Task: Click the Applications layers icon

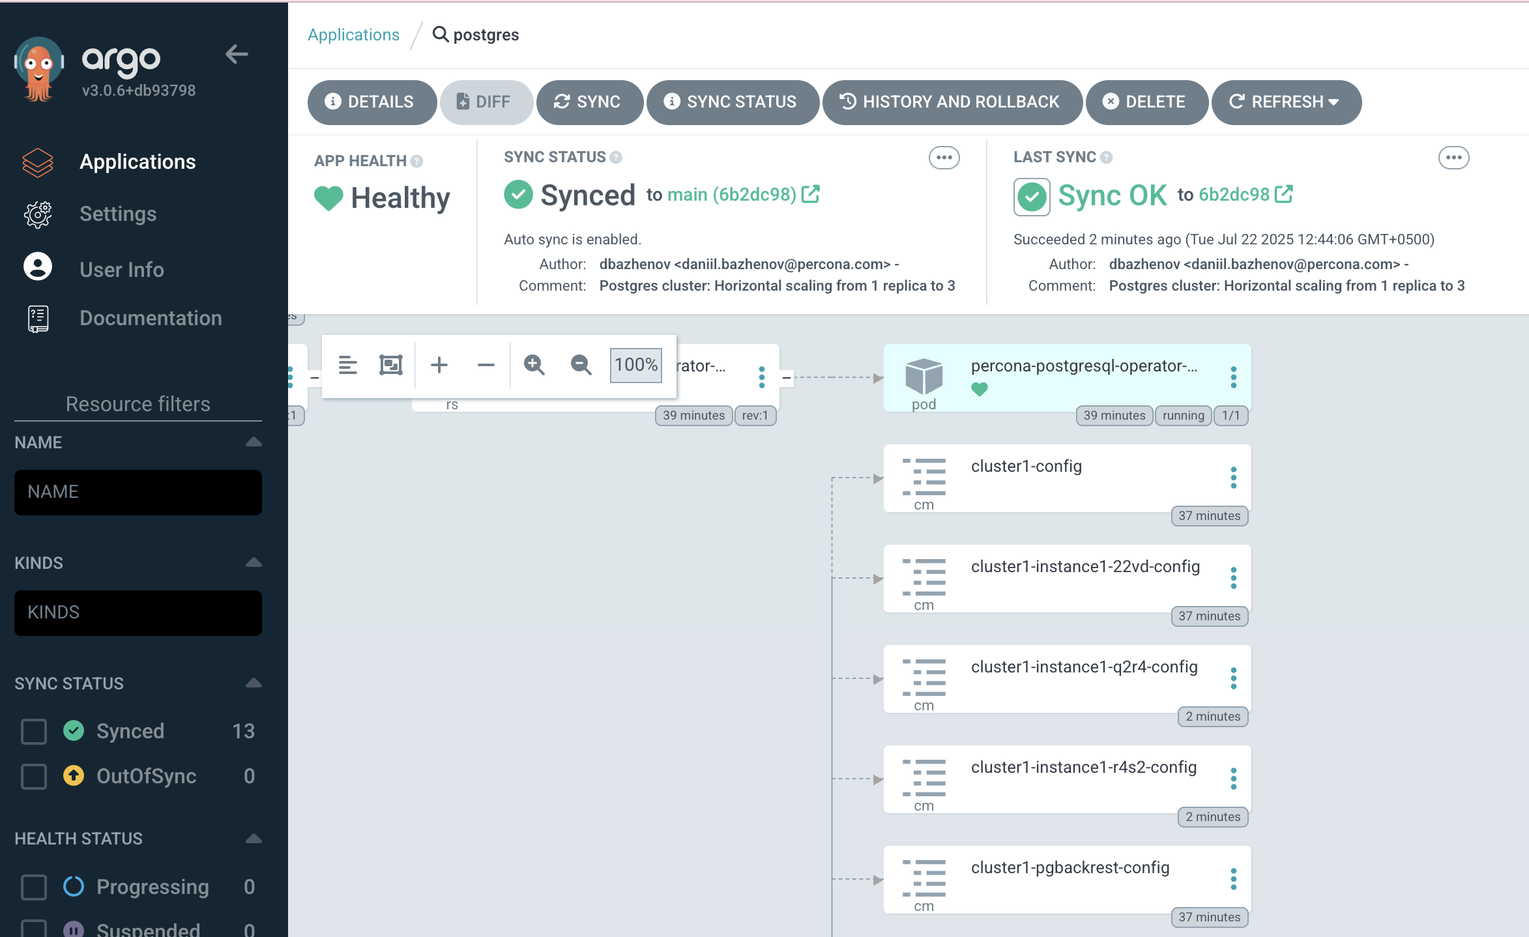Action: [38, 162]
